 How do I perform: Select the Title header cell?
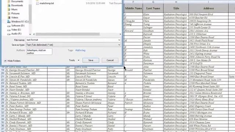click(x=176, y=8)
